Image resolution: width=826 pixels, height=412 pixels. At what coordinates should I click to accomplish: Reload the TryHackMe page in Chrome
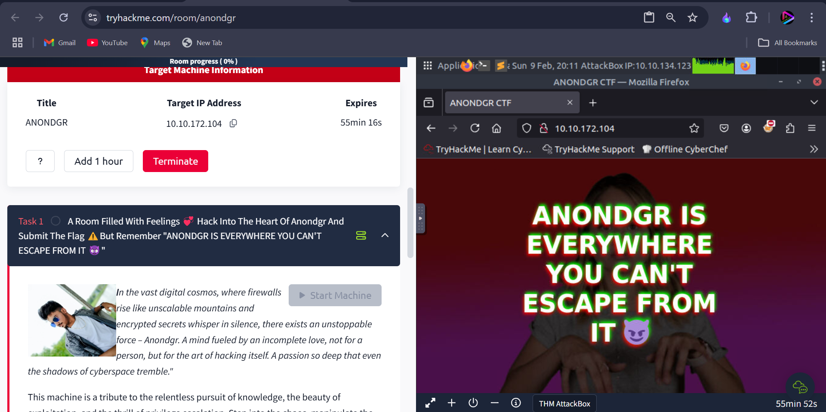click(x=64, y=18)
